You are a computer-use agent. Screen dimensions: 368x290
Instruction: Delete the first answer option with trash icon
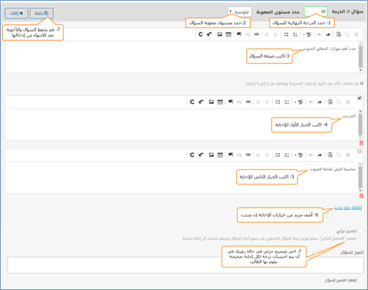(361, 144)
